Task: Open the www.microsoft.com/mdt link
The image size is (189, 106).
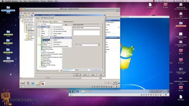Action: pos(96,70)
